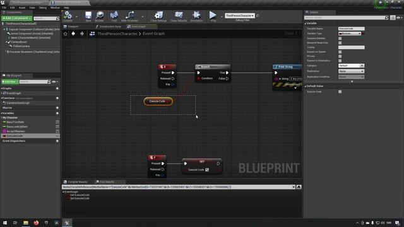
Task: Select the Print String node header
Action: tap(287, 67)
